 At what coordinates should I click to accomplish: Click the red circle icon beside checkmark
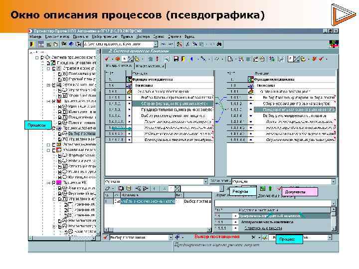click(118, 59)
